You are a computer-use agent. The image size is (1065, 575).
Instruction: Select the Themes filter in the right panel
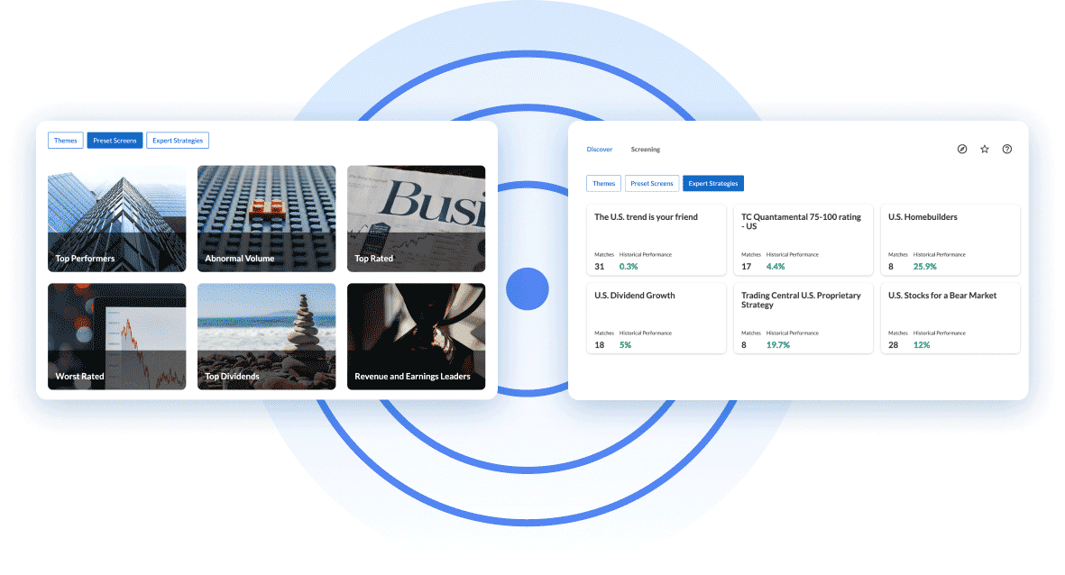point(603,183)
